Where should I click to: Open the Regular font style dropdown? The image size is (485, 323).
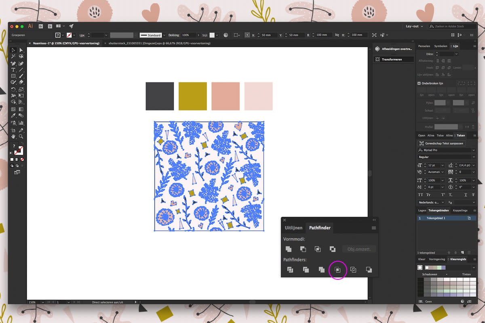coord(474,157)
